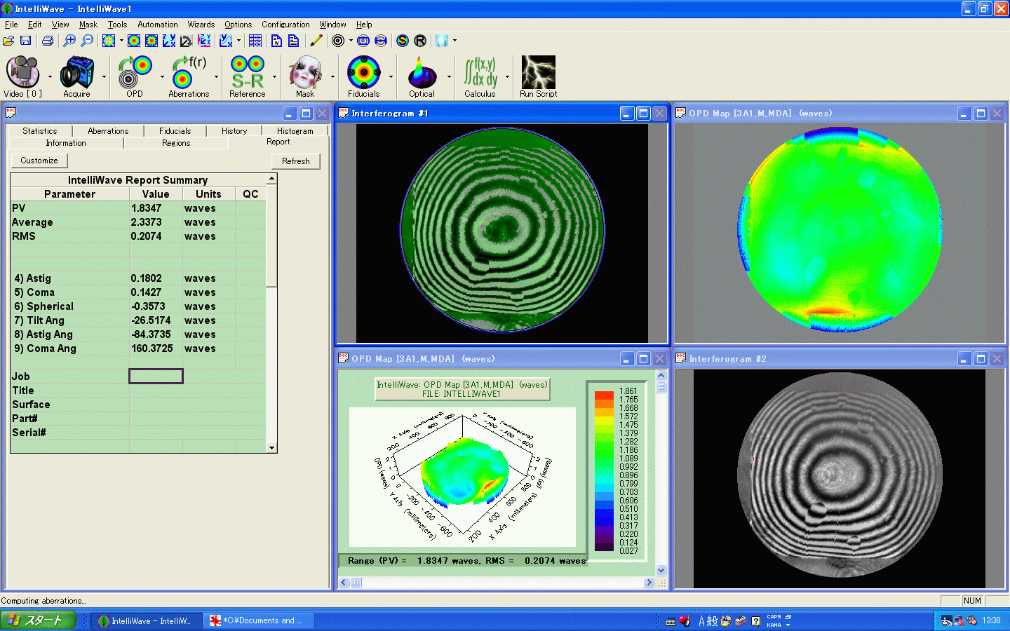Click the Job value input cell

tap(156, 376)
